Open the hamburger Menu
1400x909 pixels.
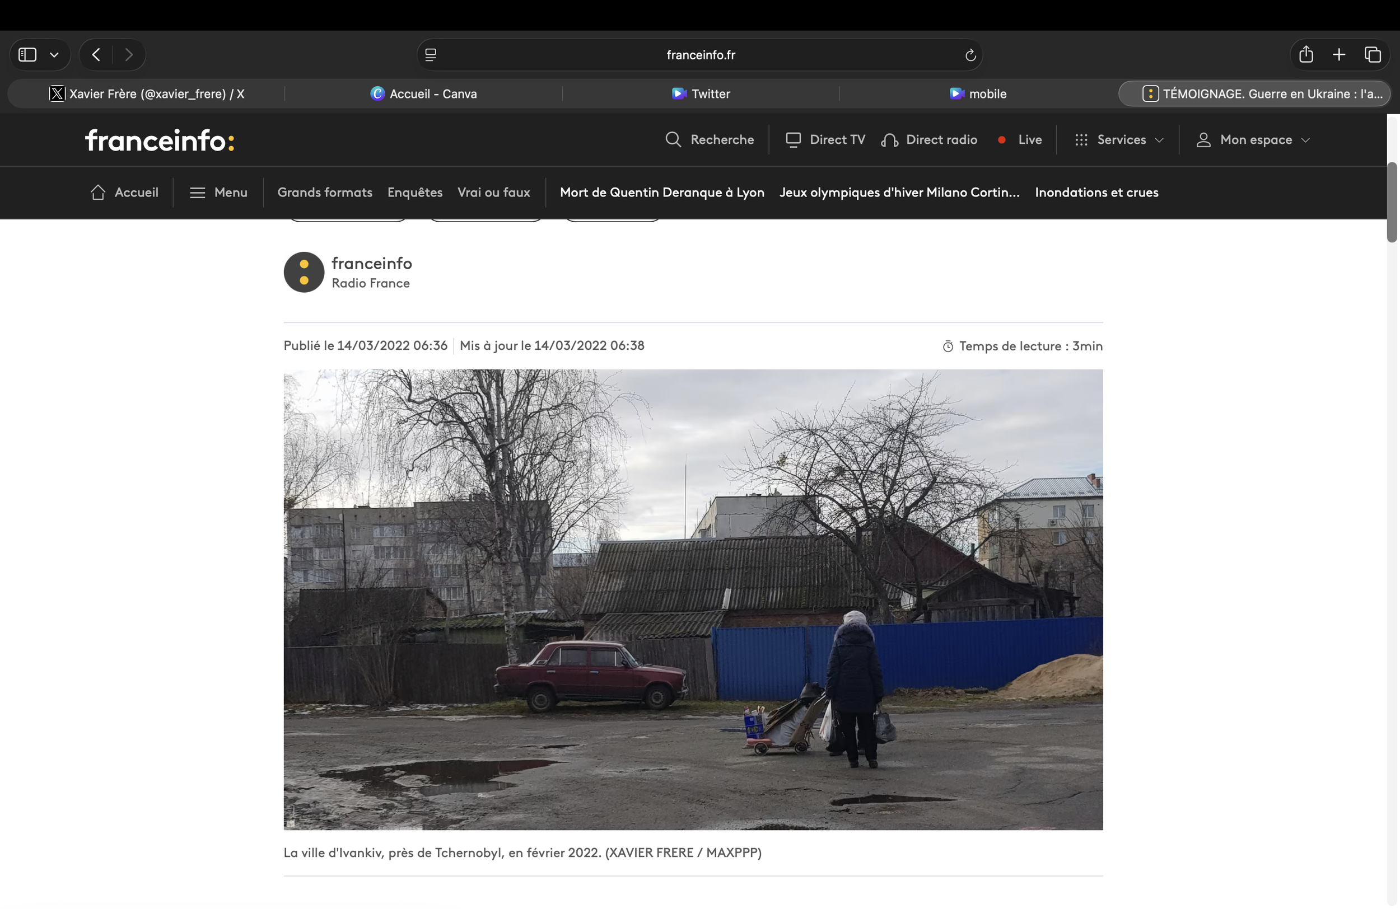218,193
